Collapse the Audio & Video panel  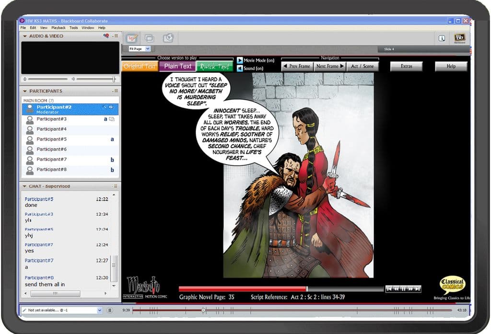[x=25, y=36]
